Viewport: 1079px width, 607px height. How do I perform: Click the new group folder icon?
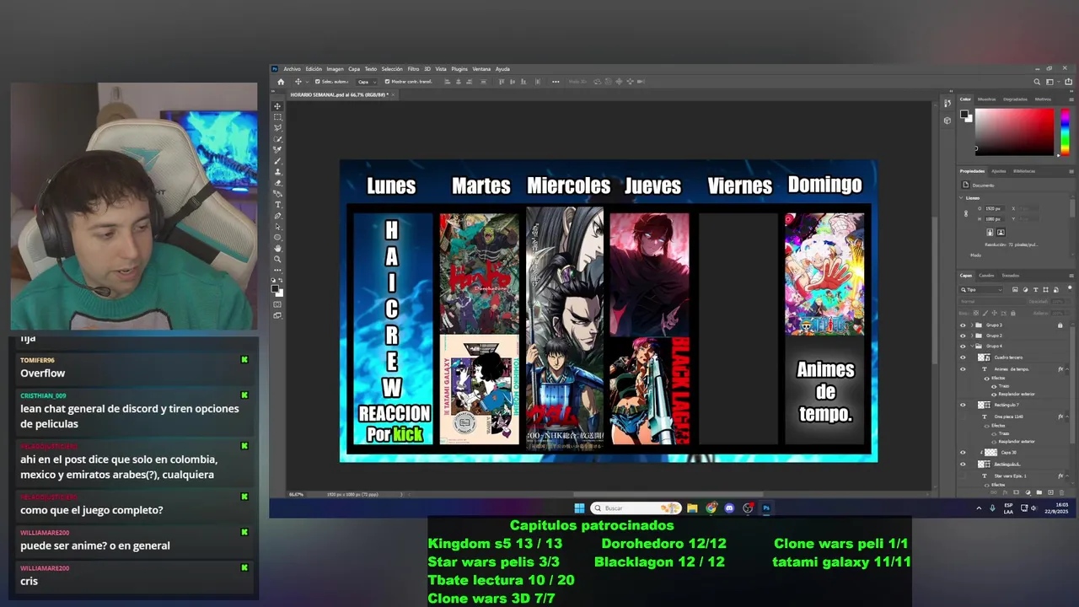(x=1039, y=492)
